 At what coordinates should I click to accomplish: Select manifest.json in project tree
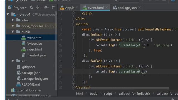36,55
